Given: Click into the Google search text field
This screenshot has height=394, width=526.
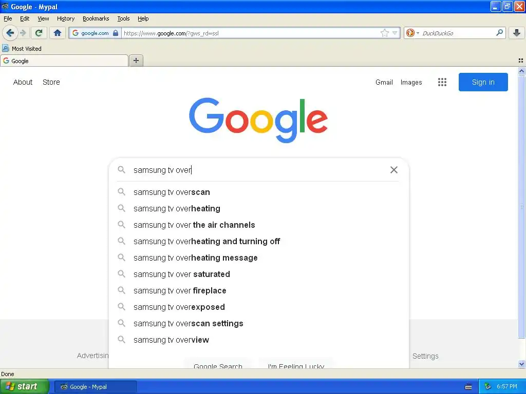Looking at the screenshot, I should click(258, 170).
